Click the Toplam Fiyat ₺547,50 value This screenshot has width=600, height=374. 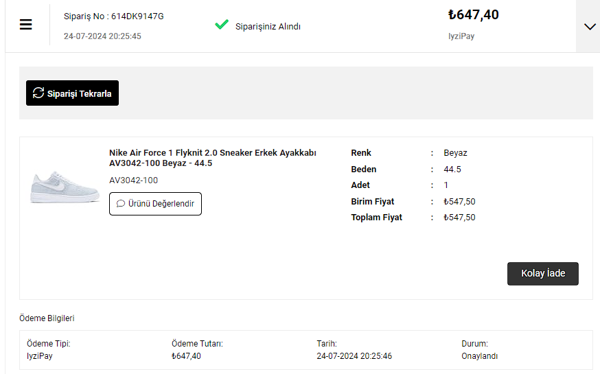point(459,218)
